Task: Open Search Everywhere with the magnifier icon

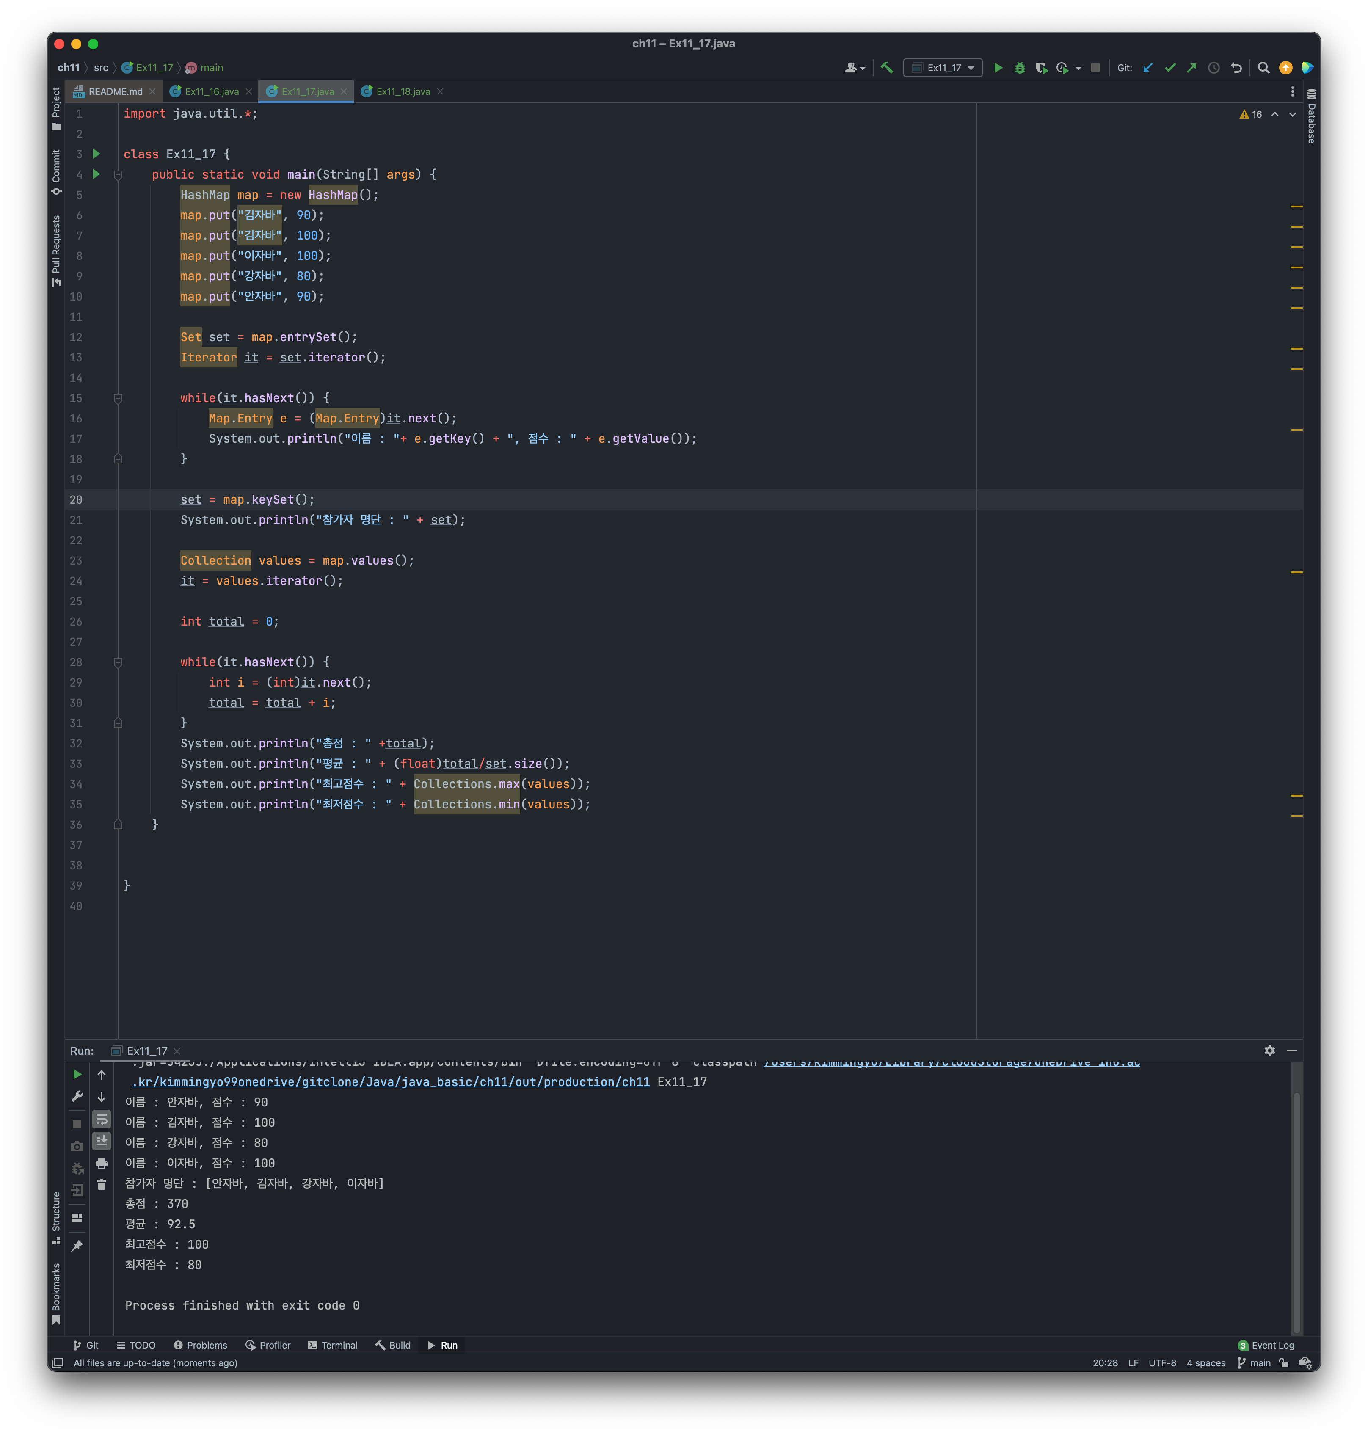Action: click(1264, 68)
